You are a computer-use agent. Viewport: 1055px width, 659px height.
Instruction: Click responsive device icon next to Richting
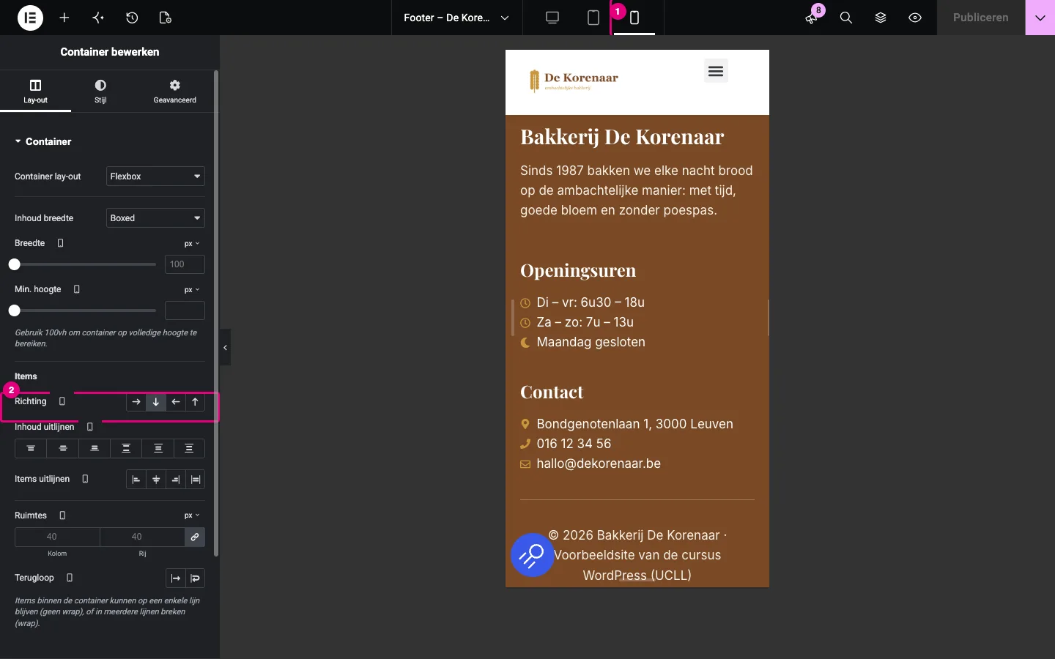click(x=62, y=401)
